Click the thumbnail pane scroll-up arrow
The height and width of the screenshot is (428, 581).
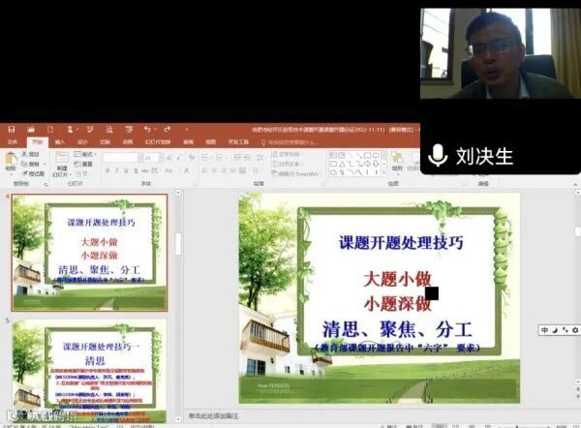(x=178, y=193)
